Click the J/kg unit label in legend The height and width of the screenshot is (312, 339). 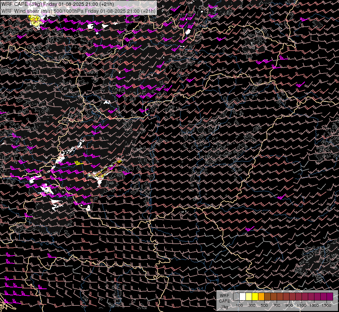(x=224, y=307)
